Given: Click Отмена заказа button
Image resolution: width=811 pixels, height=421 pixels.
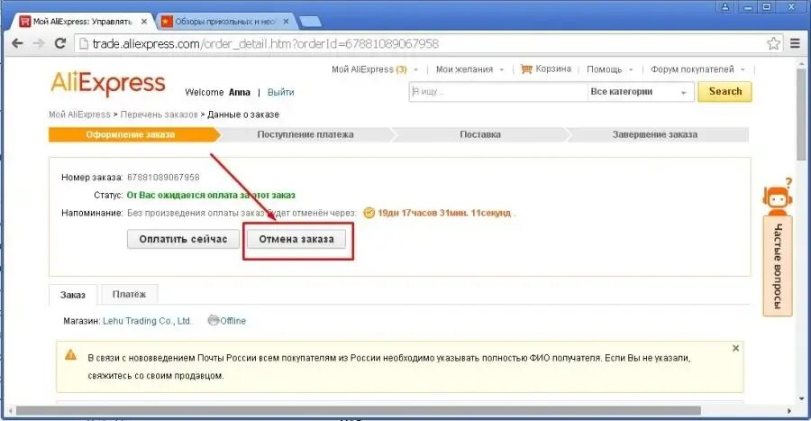Looking at the screenshot, I should [296, 240].
